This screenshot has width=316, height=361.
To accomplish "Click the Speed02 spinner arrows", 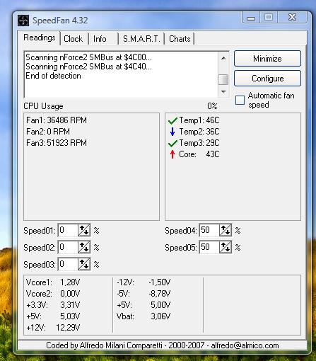I will pyautogui.click(x=84, y=247).
